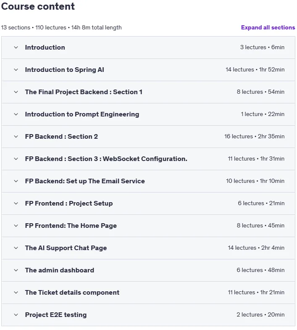The image size is (297, 330).
Task: Select The AI Support Chat Page heading
Action: tap(66, 248)
